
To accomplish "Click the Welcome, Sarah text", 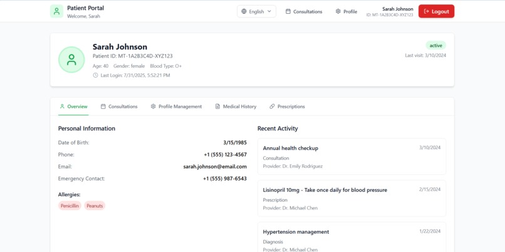I will point(83,16).
